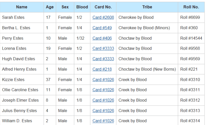Open the Card #2608 link
Image resolution: width=206 pixels, height=125 pixels.
[103, 17]
